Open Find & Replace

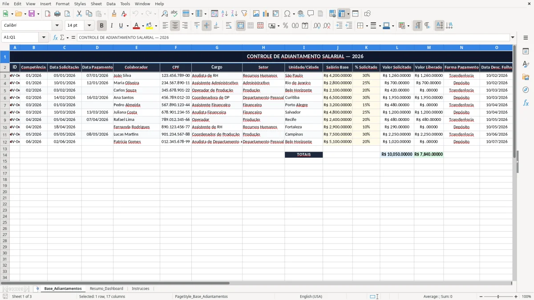click(x=165, y=14)
